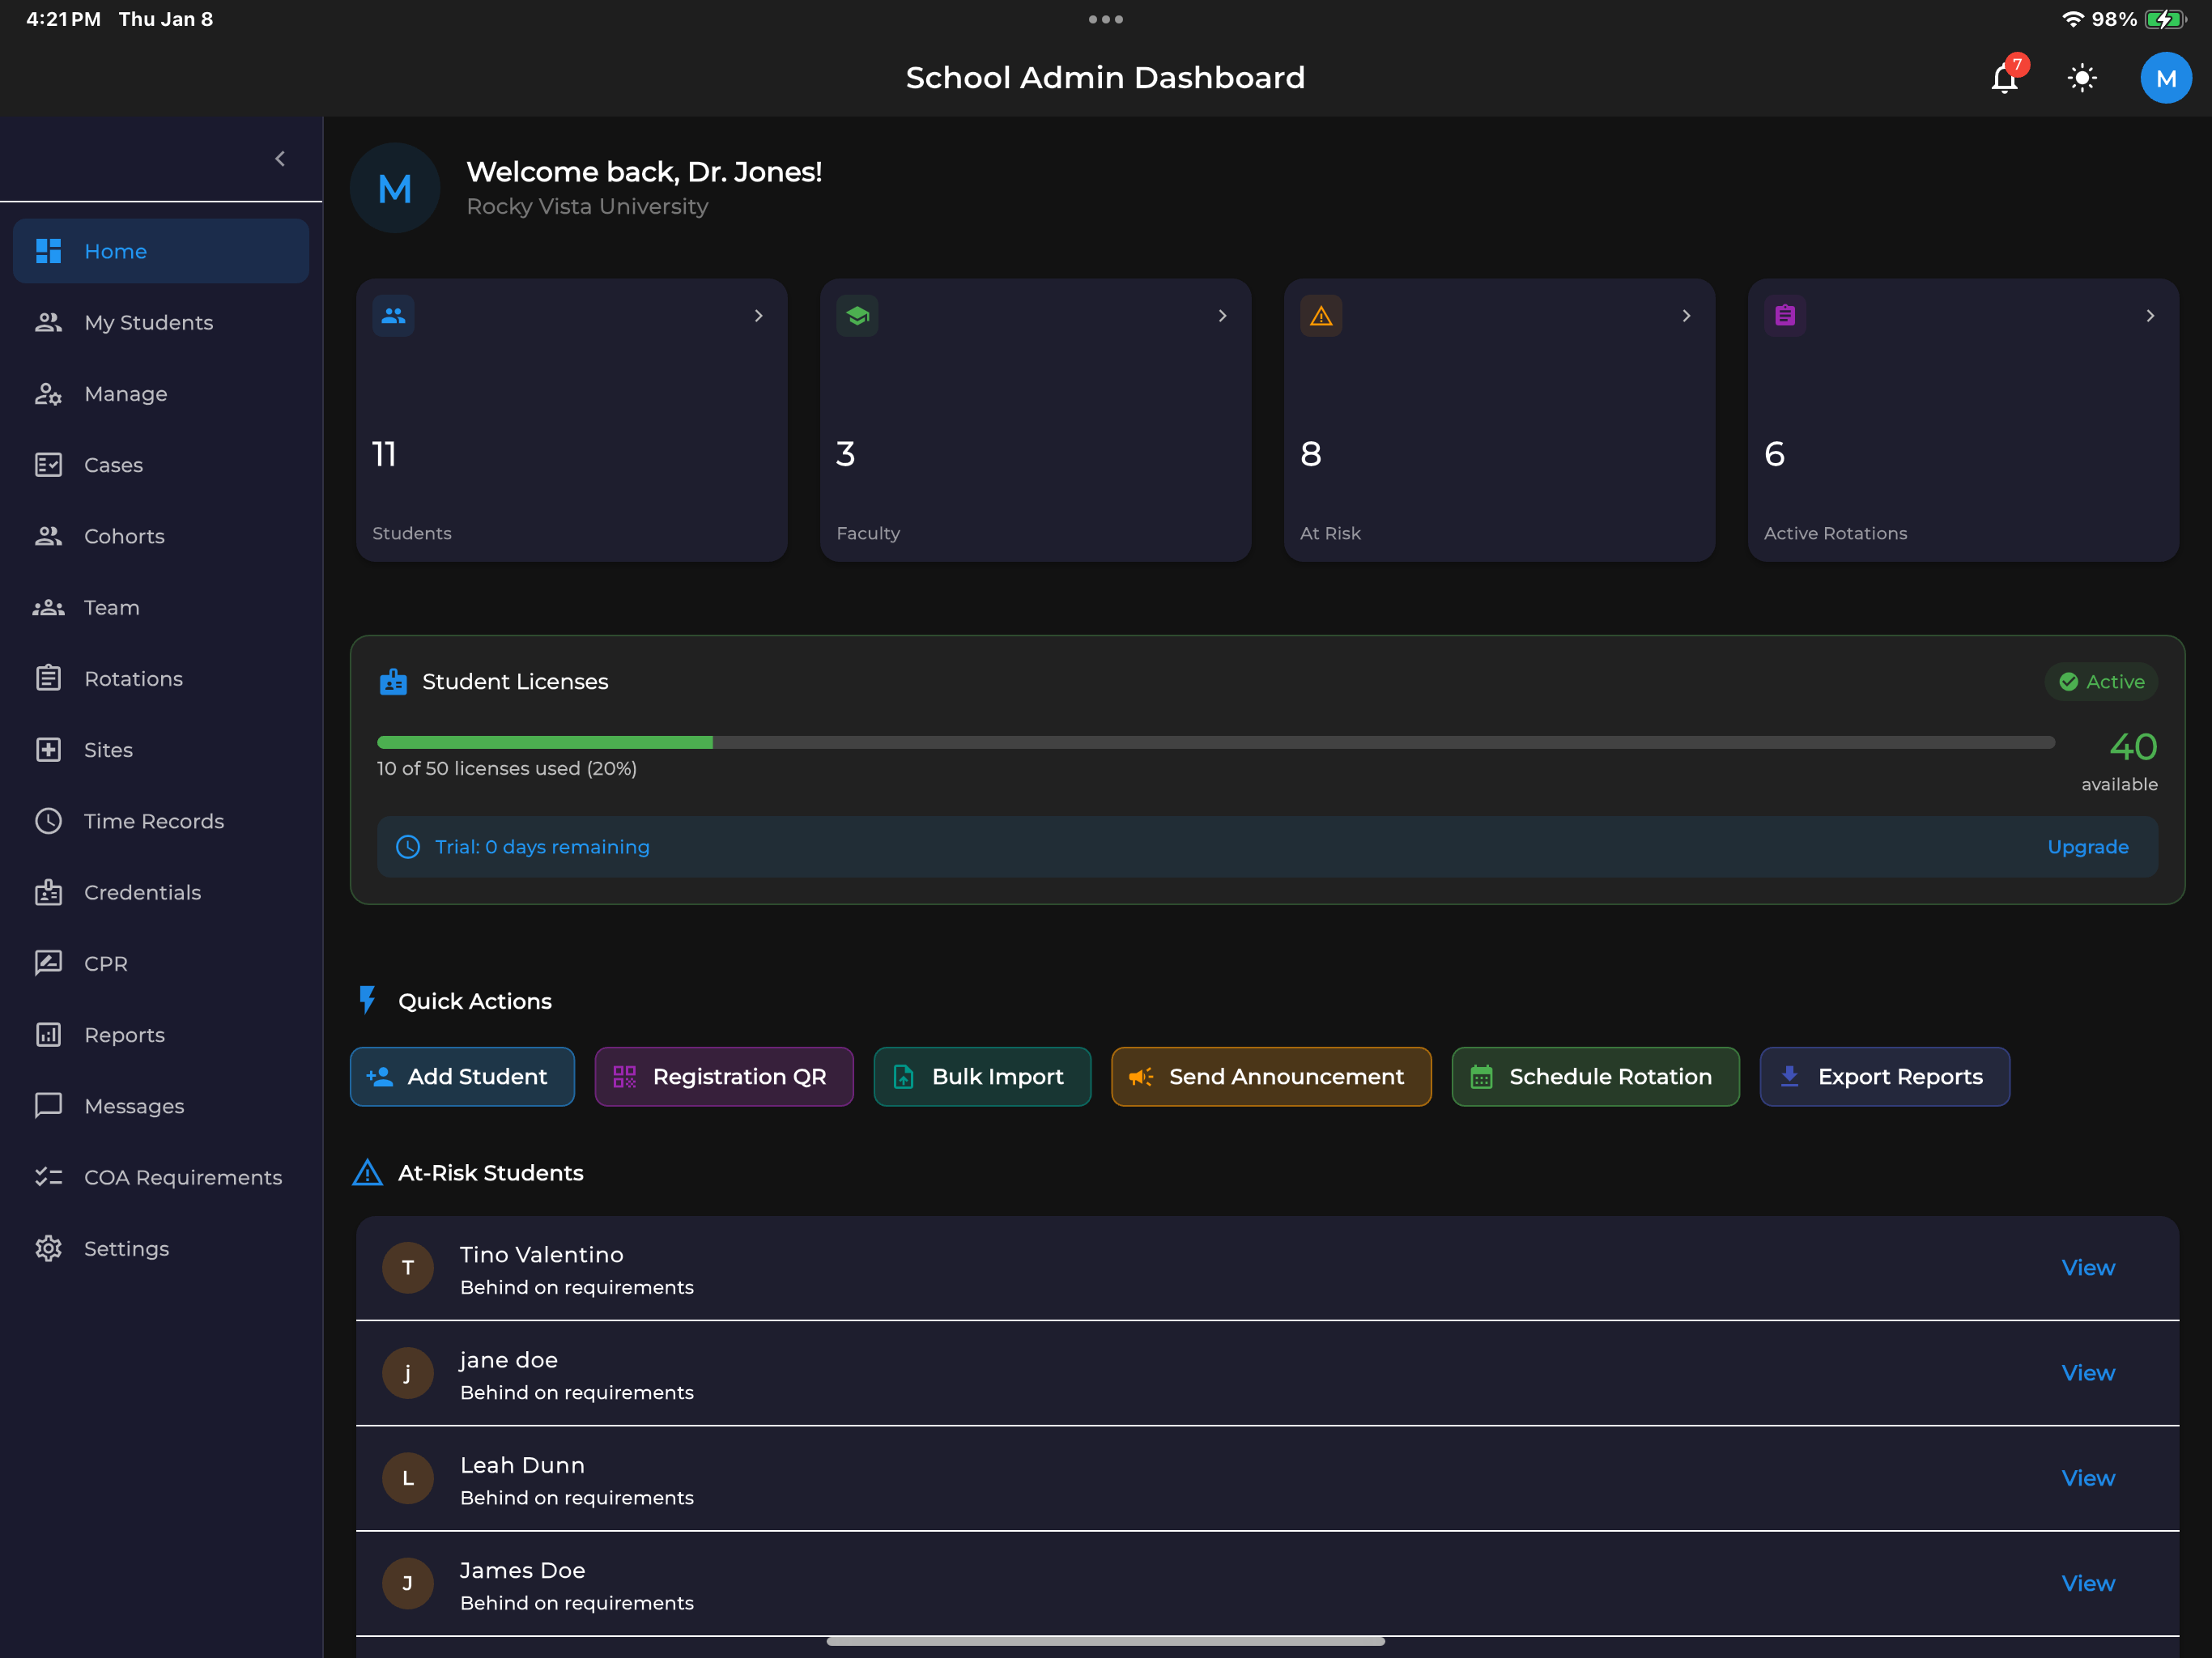Open Team in the sidebar
Screen dimensions: 2212x1658
161,607
